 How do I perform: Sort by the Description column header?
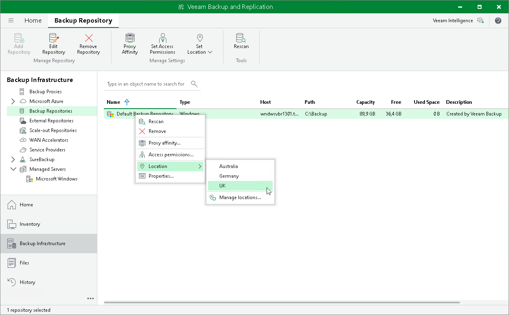pos(459,102)
